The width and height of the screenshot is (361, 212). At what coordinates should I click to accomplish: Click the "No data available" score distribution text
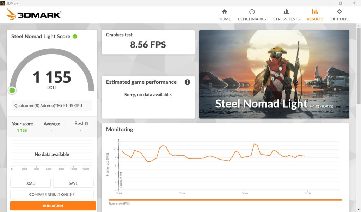coord(52,154)
